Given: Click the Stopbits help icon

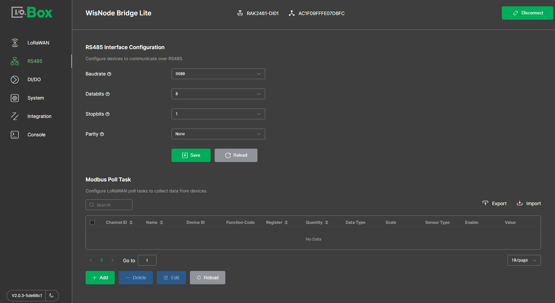Looking at the screenshot, I should point(107,114).
